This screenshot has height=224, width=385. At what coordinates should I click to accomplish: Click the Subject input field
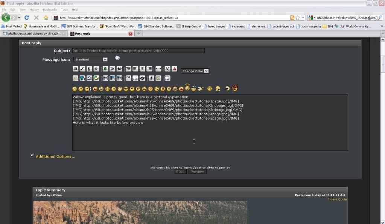point(138,51)
